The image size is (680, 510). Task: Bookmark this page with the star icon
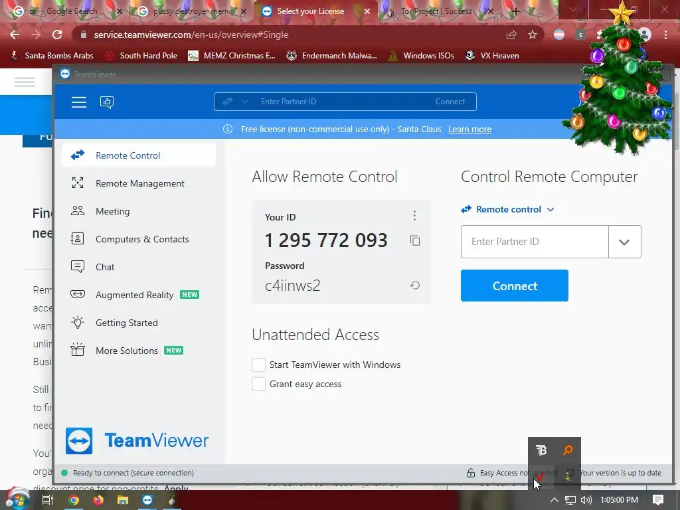coord(533,35)
